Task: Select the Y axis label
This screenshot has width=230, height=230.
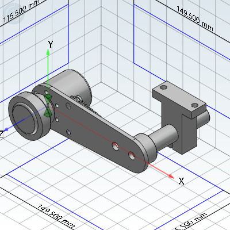Action: (x=51, y=44)
